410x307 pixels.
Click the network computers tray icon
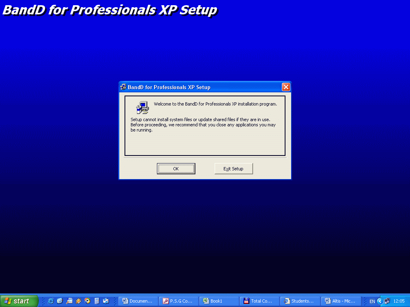[x=387, y=301]
